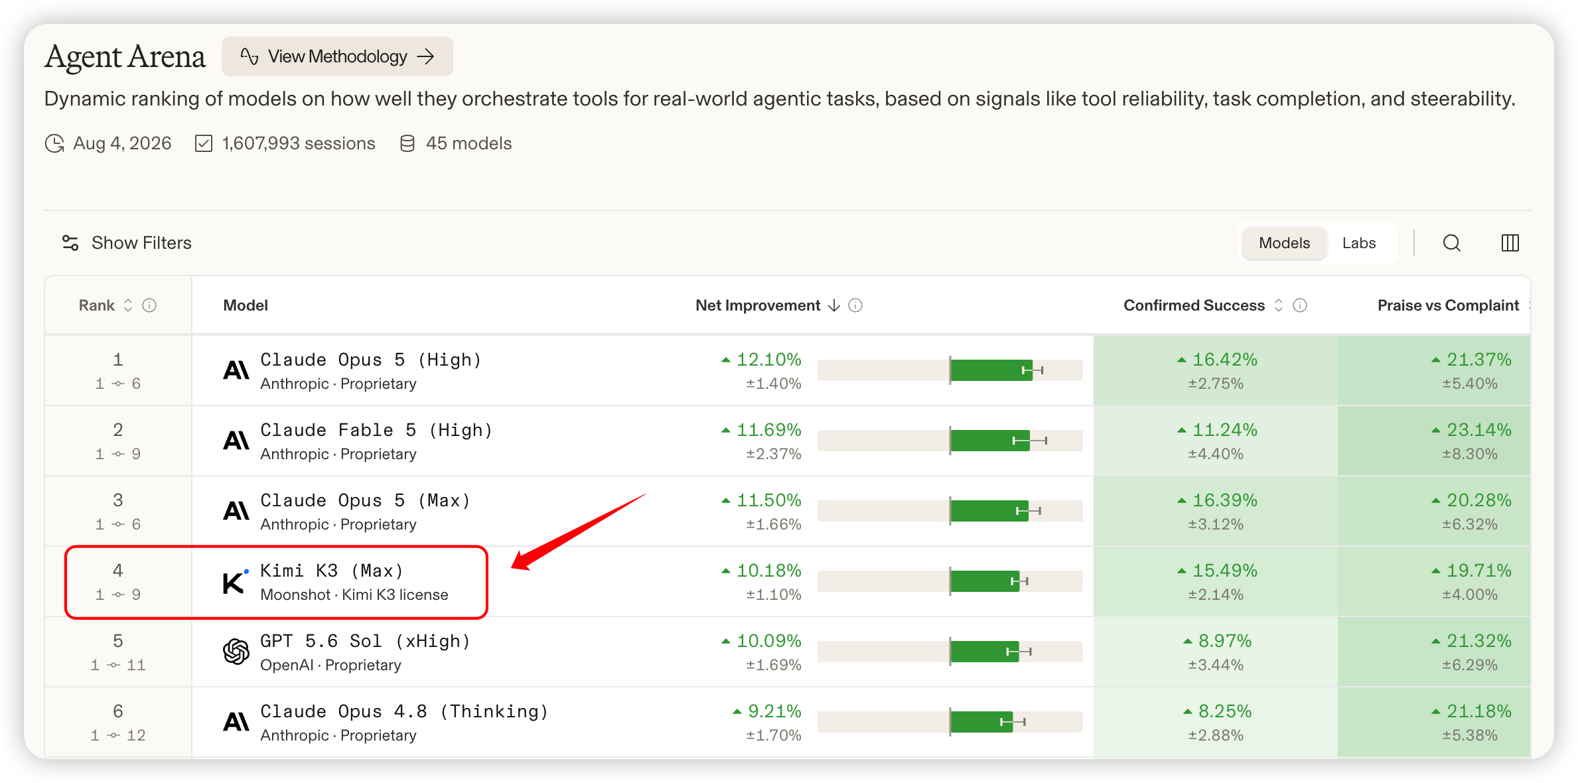
Task: Click the 8.97% Confirmed Success cell
Action: 1216,652
